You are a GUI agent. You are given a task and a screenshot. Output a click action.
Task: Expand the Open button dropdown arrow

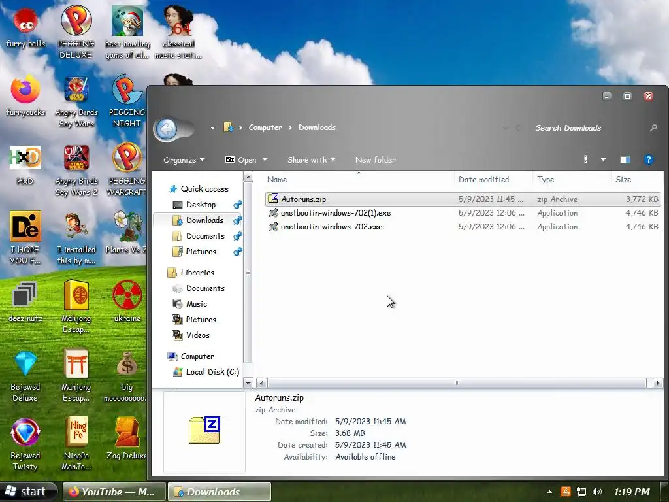tap(265, 160)
